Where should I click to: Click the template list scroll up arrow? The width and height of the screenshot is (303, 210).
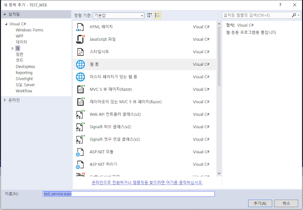click(x=219, y=24)
